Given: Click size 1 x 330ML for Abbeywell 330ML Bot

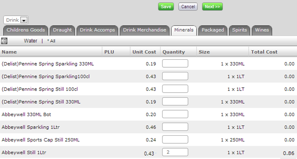Looking at the screenshot, I should [233, 115].
